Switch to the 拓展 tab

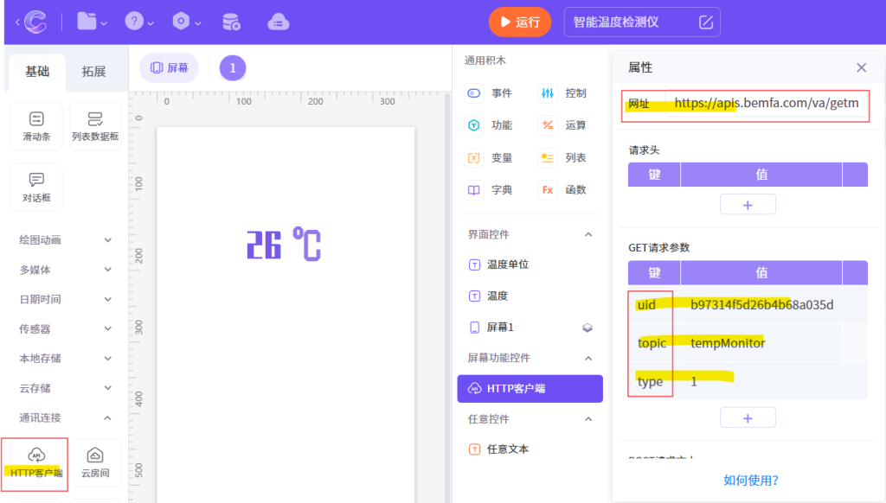pyautogui.click(x=93, y=71)
